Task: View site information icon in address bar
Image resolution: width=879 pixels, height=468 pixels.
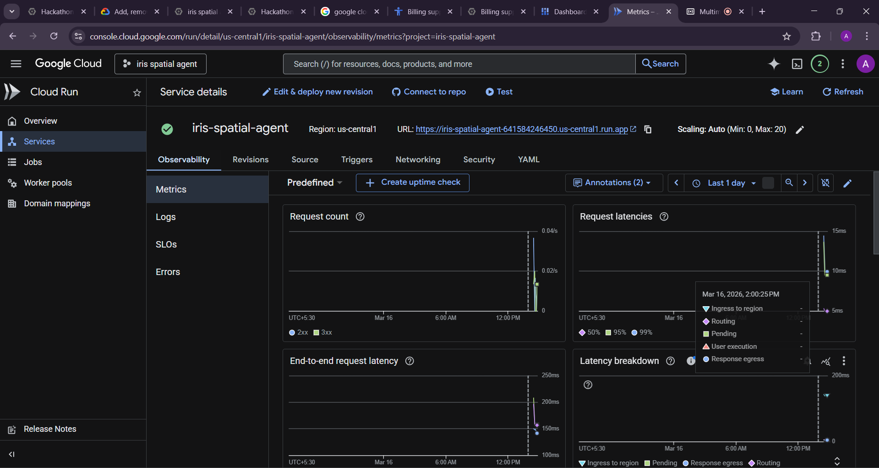Action: 78,36
